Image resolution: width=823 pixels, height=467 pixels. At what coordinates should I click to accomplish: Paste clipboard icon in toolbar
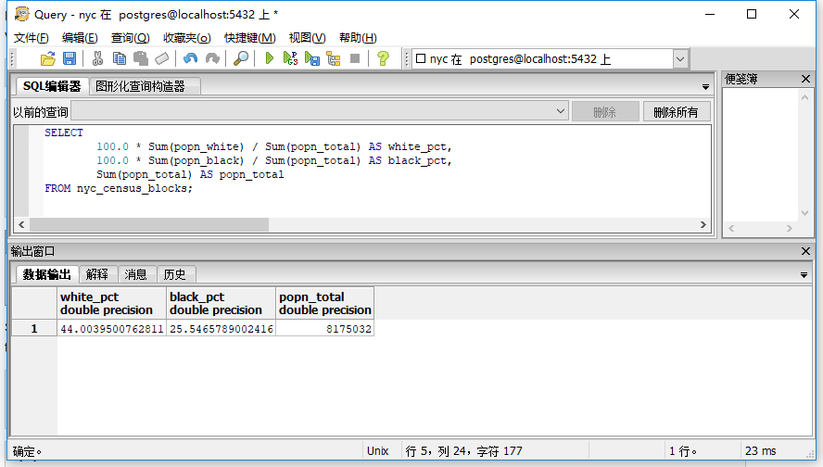coord(141,58)
